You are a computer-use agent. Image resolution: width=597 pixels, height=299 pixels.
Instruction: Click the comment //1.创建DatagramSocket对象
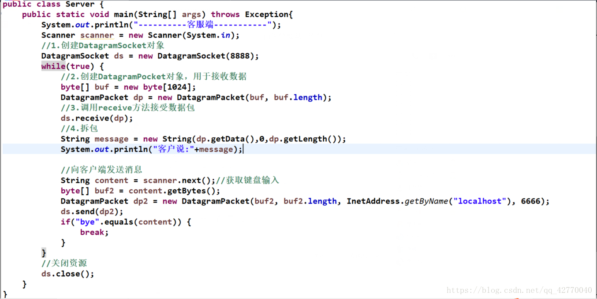point(103,45)
